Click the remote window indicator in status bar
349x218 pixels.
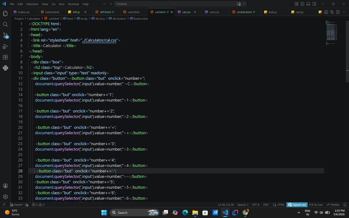[x=4, y=205]
